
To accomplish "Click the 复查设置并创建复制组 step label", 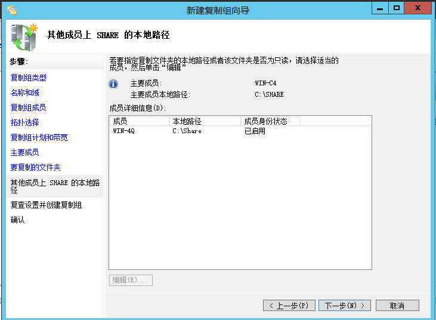I will 46,205.
